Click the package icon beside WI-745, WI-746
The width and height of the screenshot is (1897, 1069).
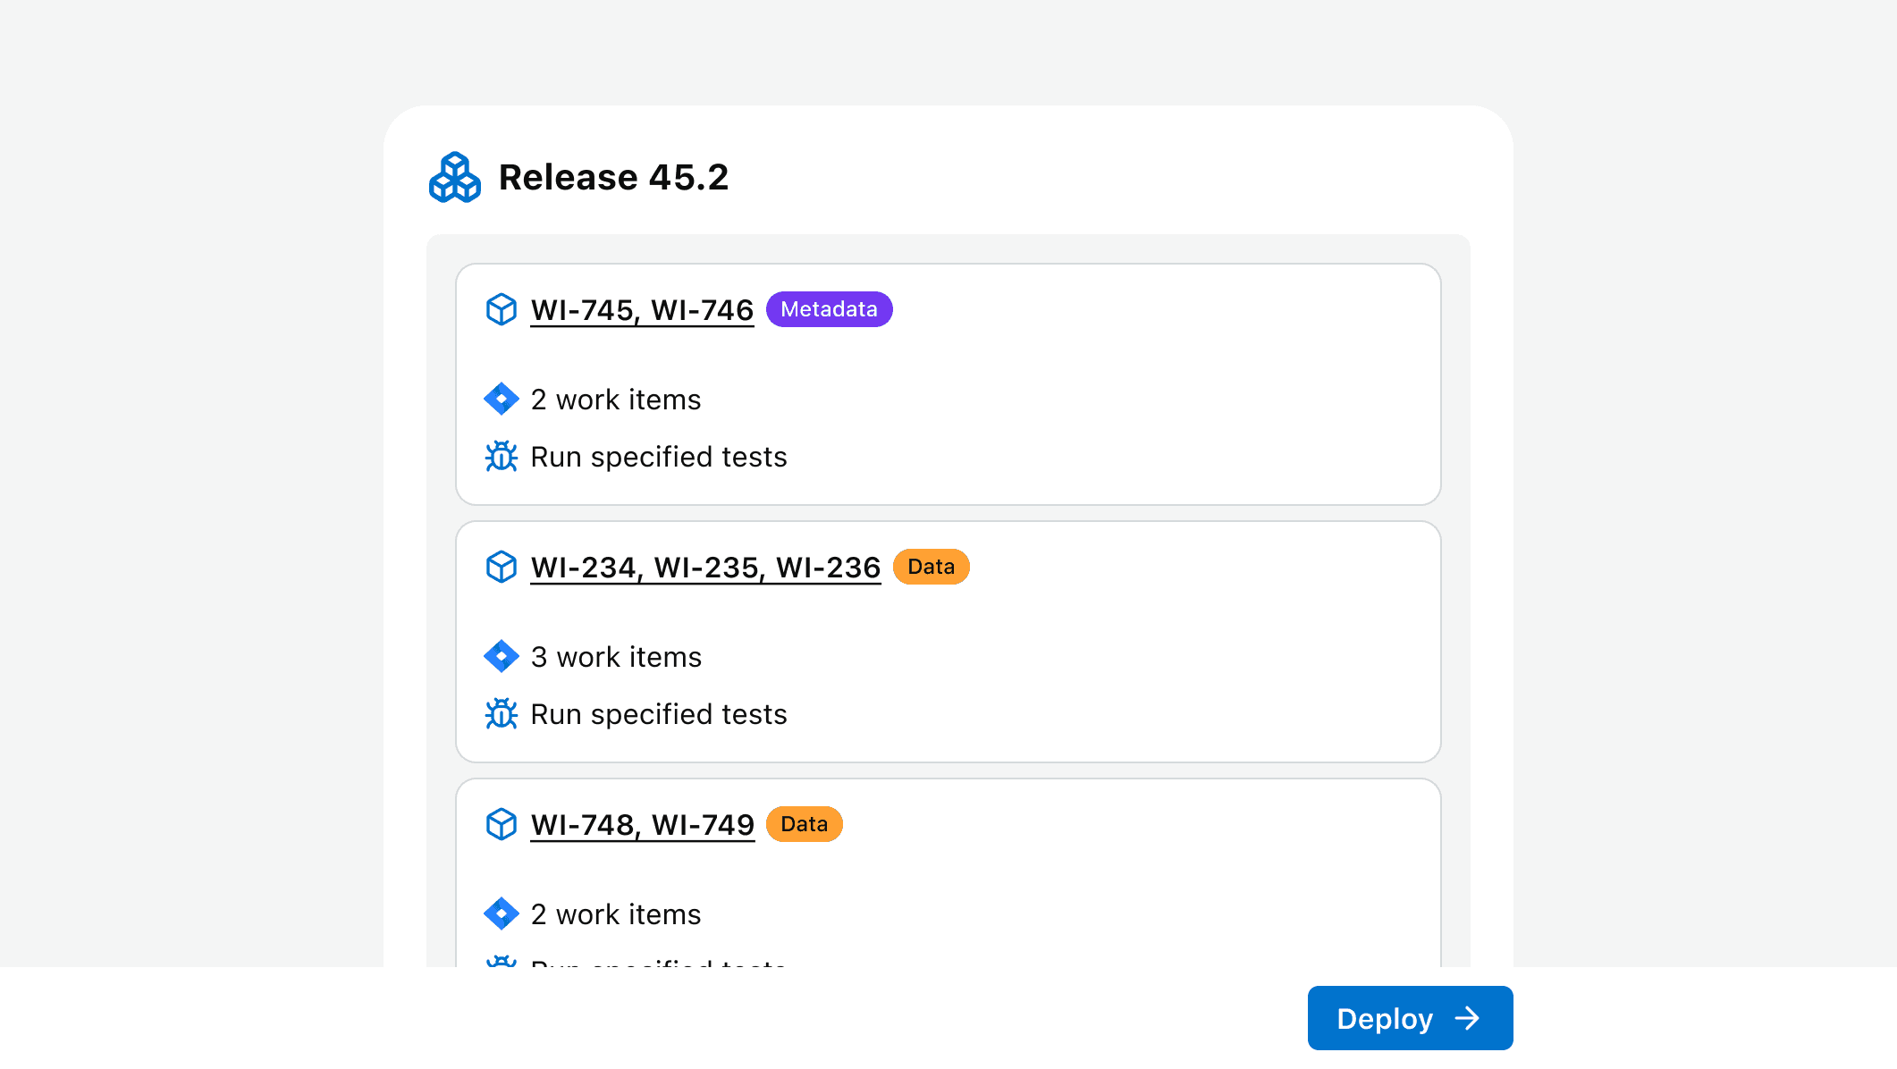pyautogui.click(x=501, y=309)
